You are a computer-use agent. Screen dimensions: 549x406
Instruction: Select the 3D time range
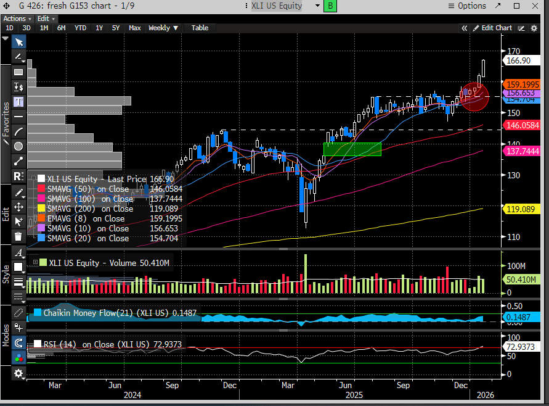(26, 28)
